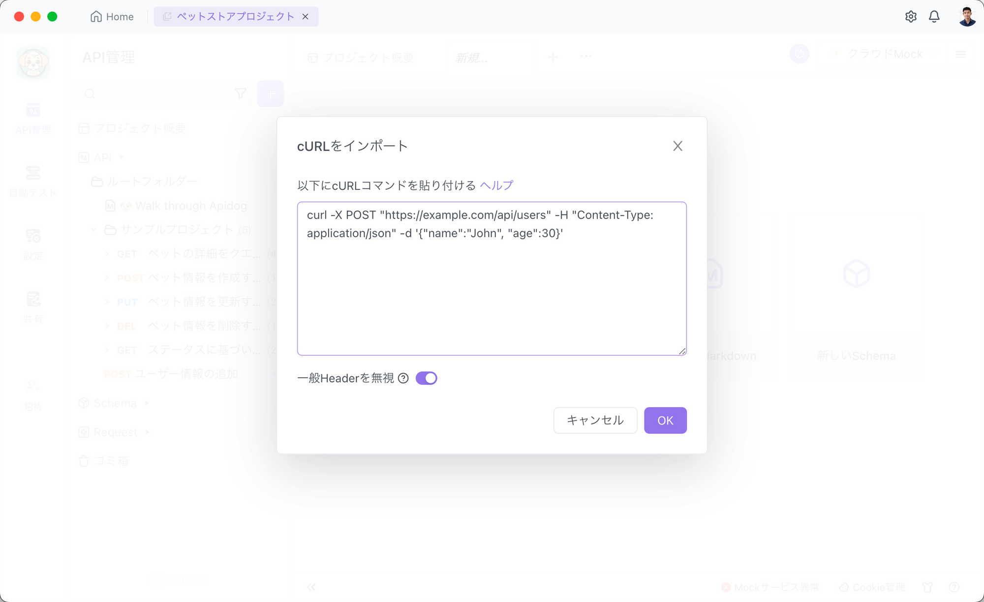Click the purple plus add button
The width and height of the screenshot is (984, 602).
(270, 93)
